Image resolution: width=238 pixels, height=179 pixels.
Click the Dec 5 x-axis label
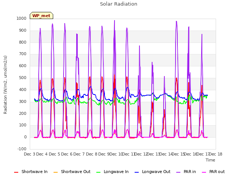click(54, 154)
